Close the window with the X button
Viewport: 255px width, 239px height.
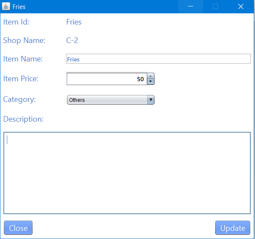pyautogui.click(x=241, y=6)
